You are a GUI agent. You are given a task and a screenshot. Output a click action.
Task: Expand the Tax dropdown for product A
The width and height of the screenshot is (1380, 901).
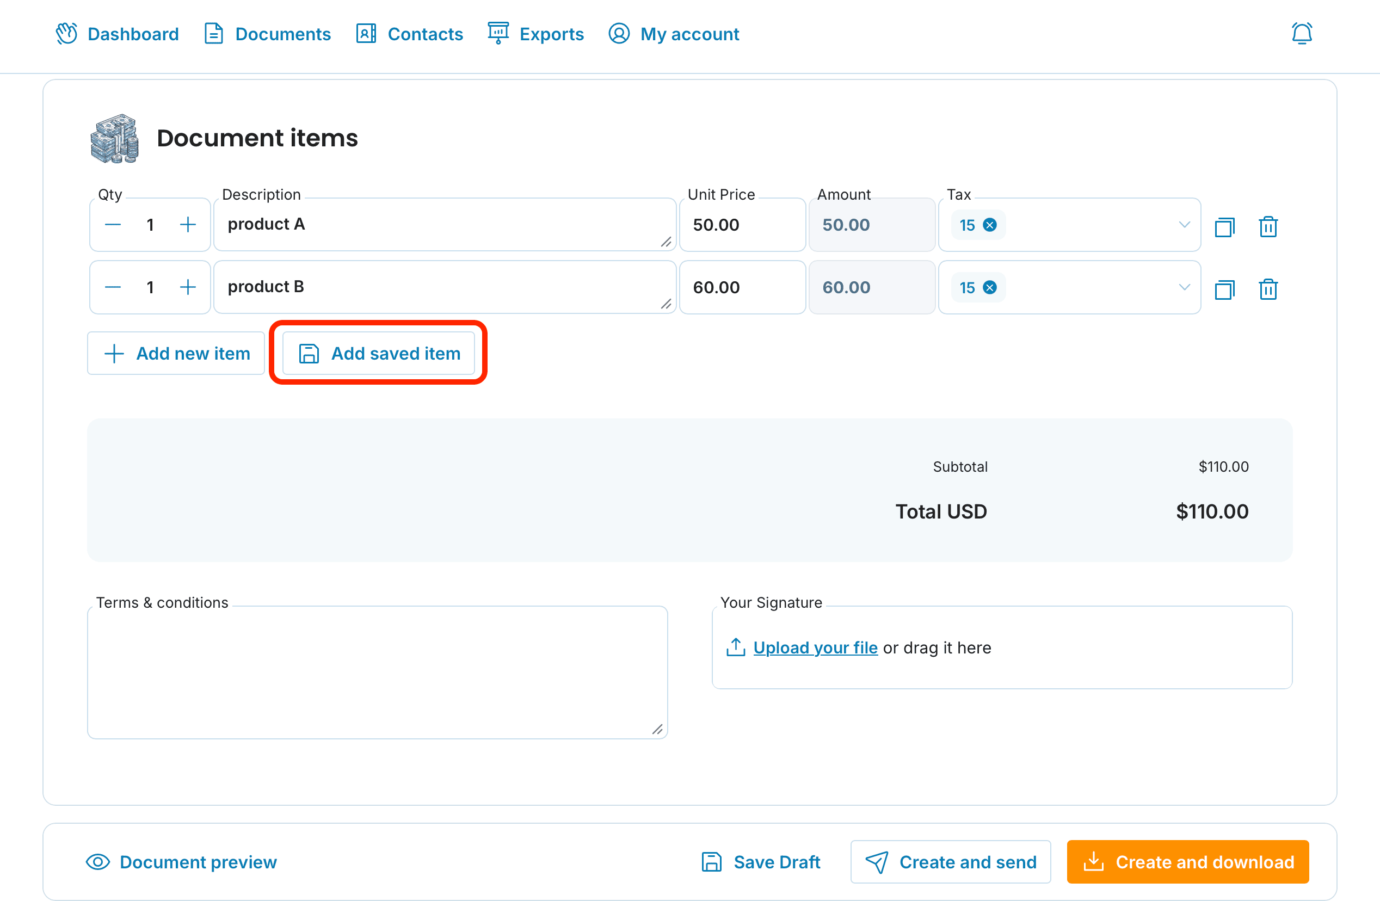point(1185,225)
